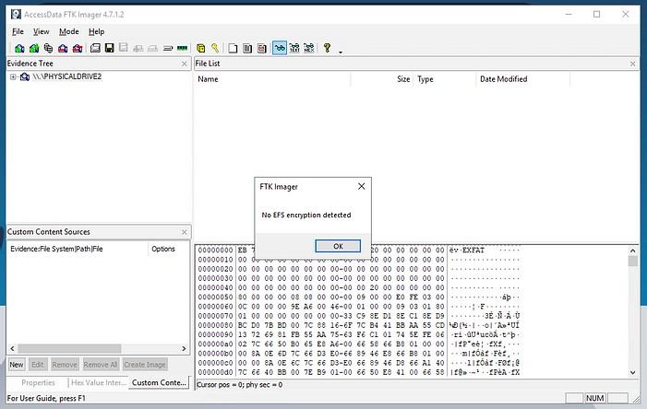Click the Add All Attached Devices icon
This screenshot has height=409, width=647.
[34, 48]
